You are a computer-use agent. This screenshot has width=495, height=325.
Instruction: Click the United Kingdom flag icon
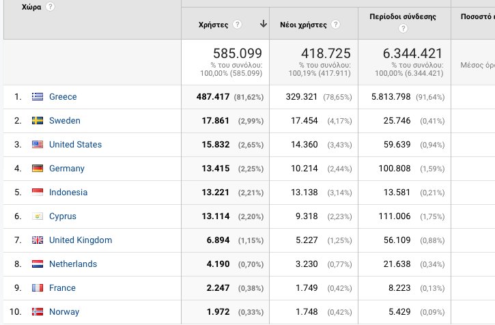pyautogui.click(x=38, y=240)
